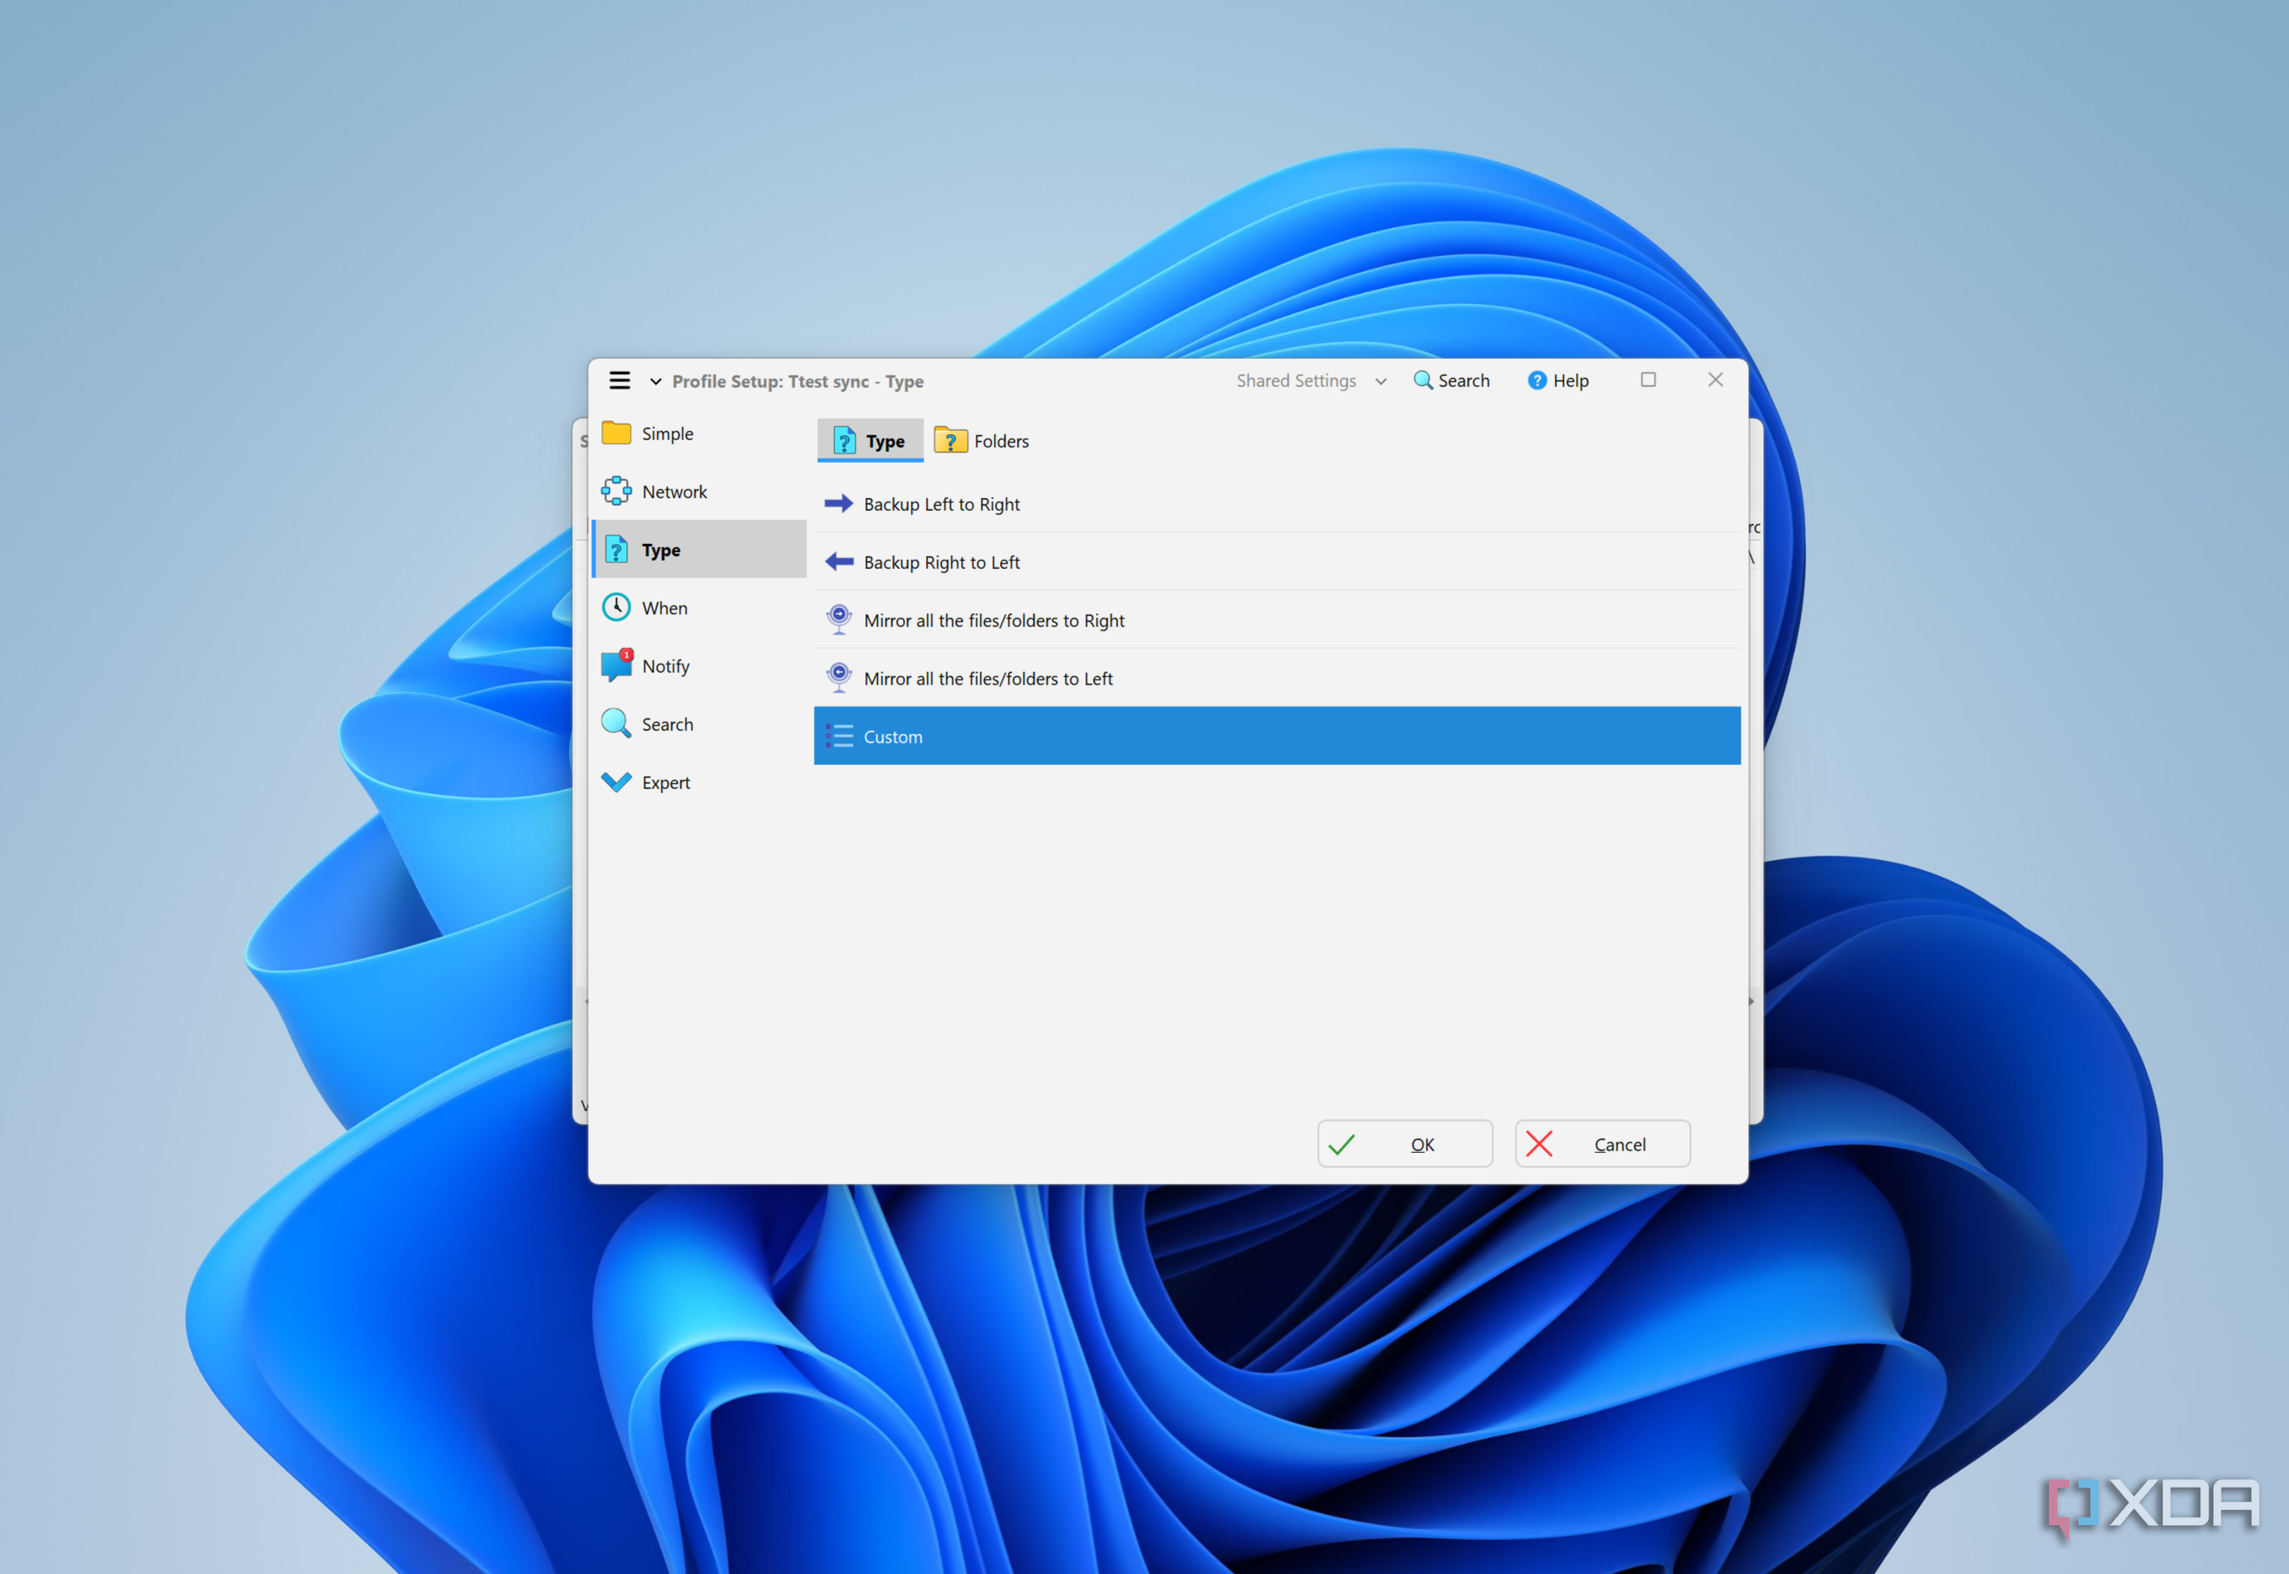Open the Expert chevron icon section
2289x1574 pixels.
click(616, 782)
